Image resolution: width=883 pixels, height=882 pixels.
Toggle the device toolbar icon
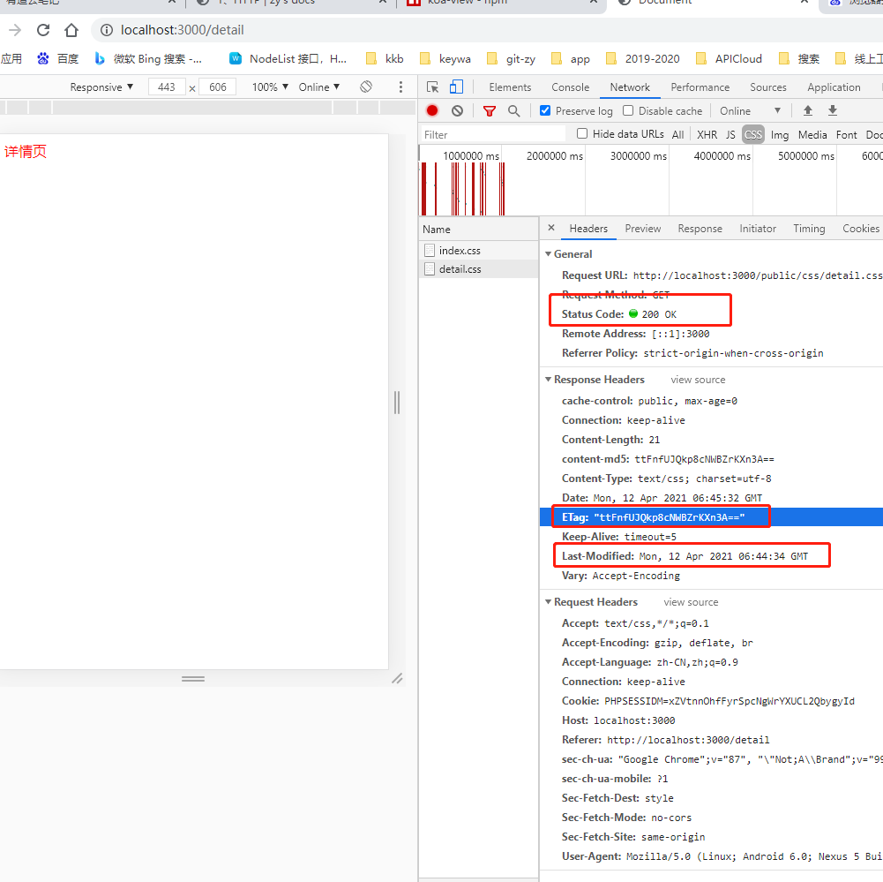click(x=456, y=87)
